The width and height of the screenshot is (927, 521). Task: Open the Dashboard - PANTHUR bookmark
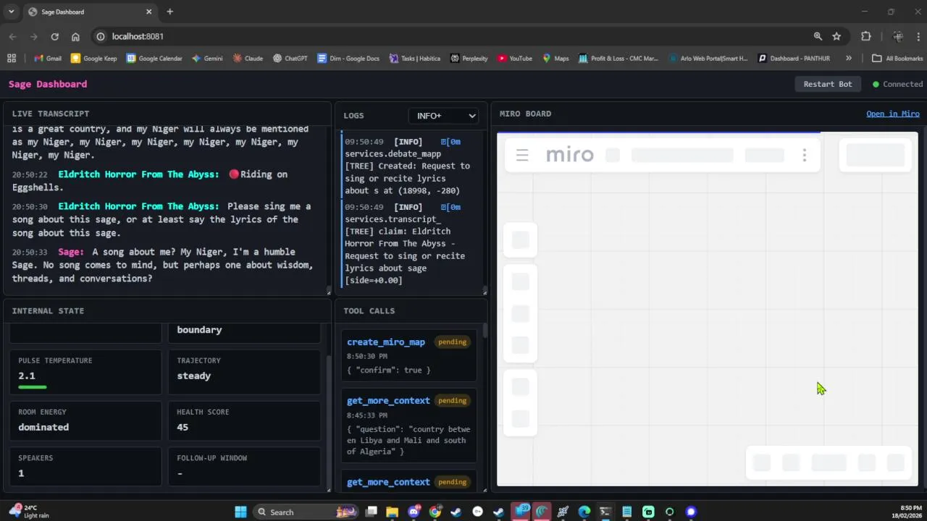point(794,59)
